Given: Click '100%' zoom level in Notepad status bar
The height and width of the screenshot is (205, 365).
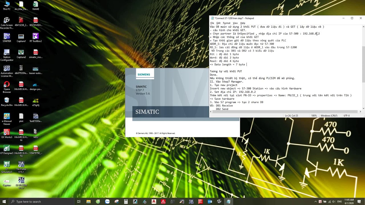Looking at the screenshot, I should (314, 116).
